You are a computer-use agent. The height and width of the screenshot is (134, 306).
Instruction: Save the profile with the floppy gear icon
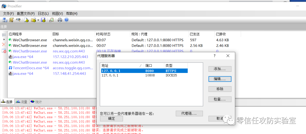click(x=43, y=20)
